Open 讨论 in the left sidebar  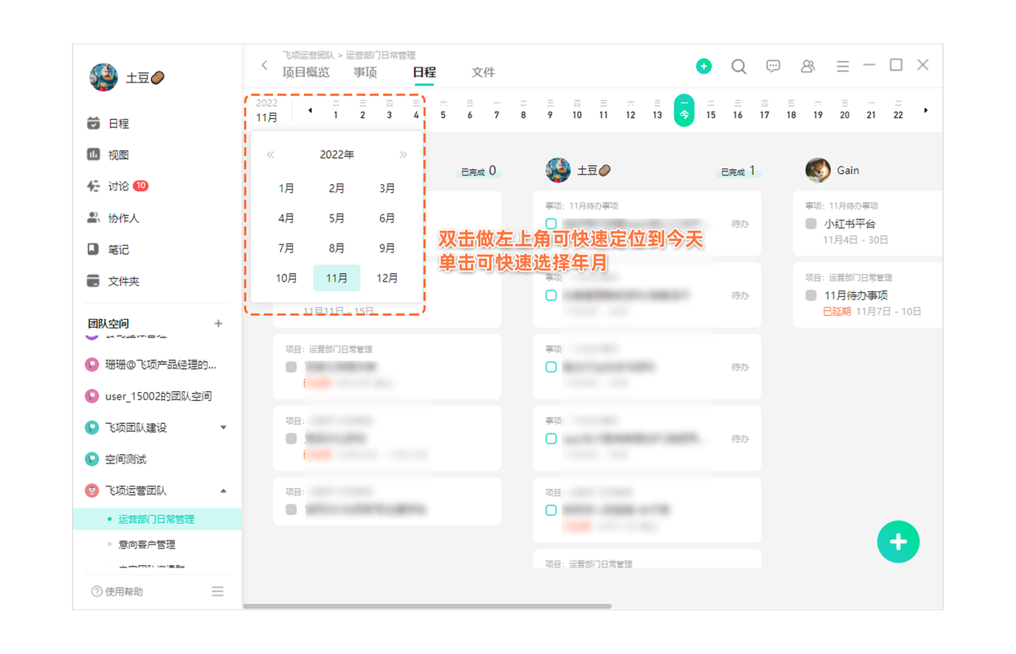point(118,186)
